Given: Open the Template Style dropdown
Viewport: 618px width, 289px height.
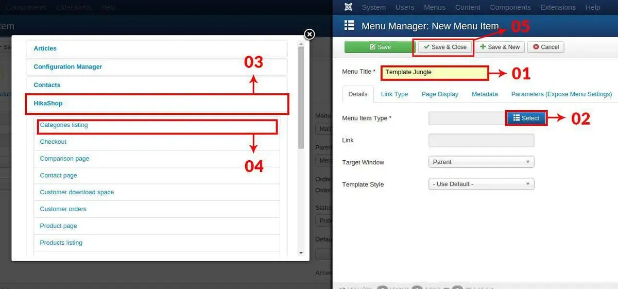Looking at the screenshot, I should (481, 184).
